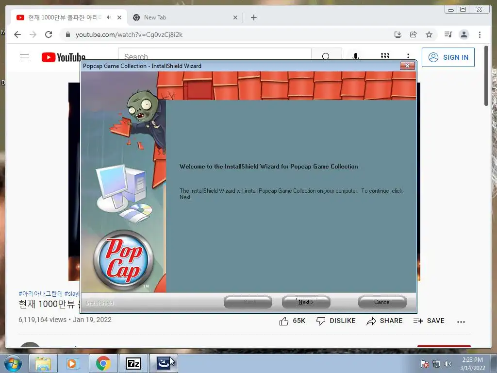
Task: Switch to the New Tab tab
Action: coord(185,17)
